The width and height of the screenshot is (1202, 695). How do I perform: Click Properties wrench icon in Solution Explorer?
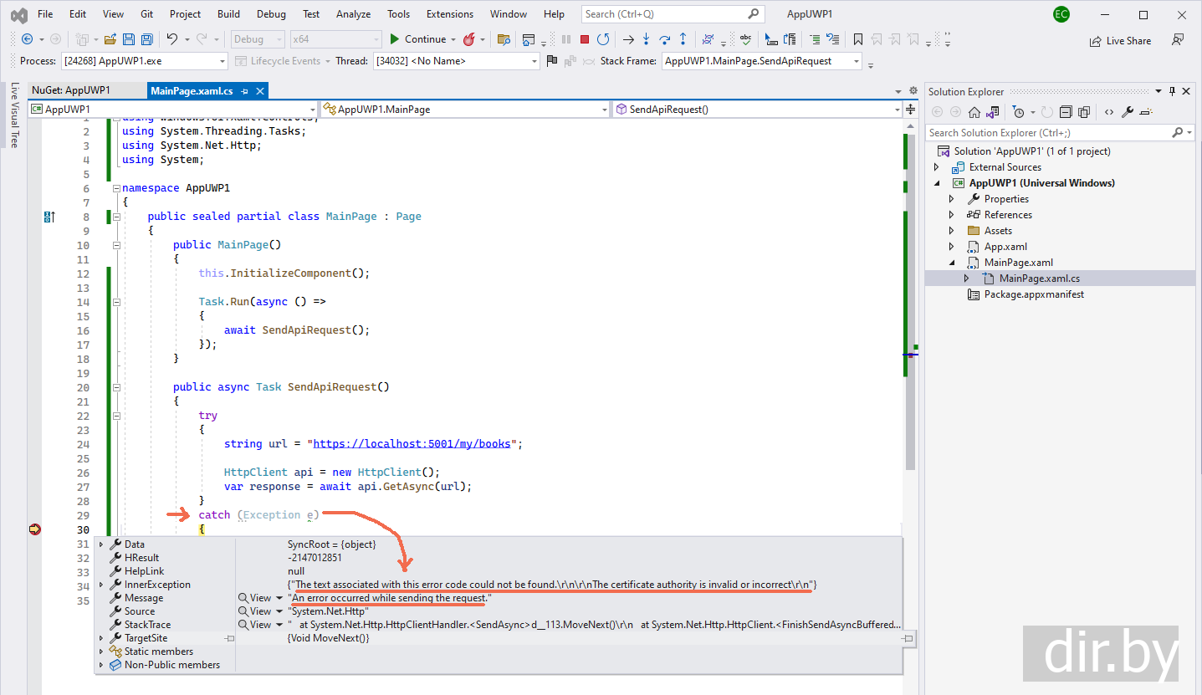[x=1128, y=112]
